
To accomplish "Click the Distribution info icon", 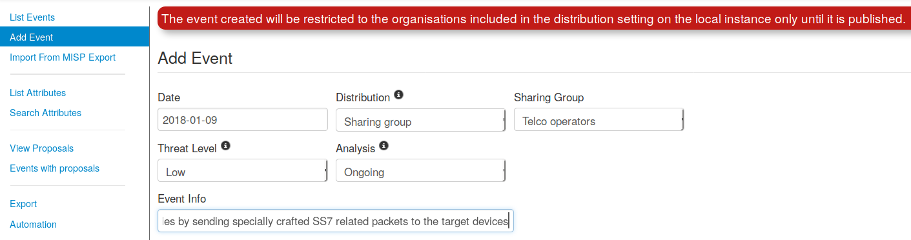I will click(x=398, y=95).
